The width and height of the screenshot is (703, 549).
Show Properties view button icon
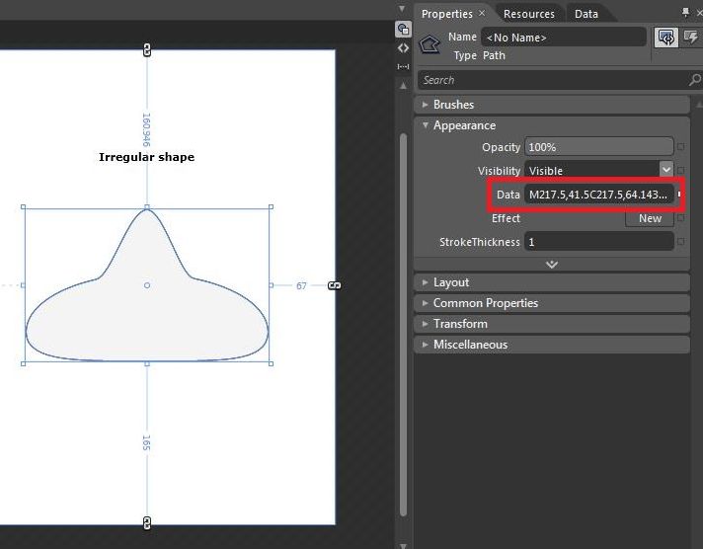coord(665,38)
